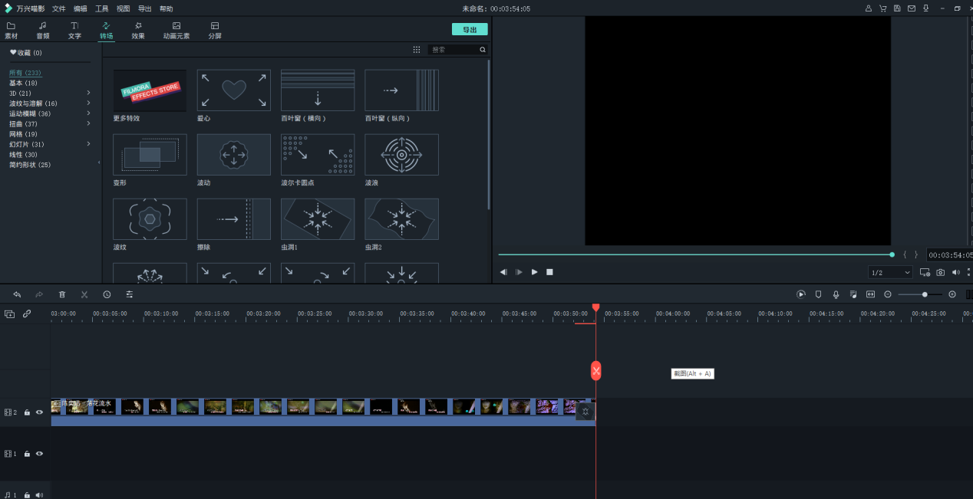Image resolution: width=973 pixels, height=499 pixels.
Task: Add a marker using the shield icon
Action: [x=818, y=294]
